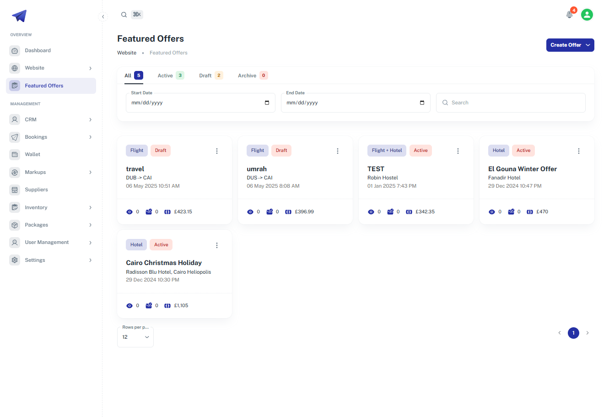The height and width of the screenshot is (417, 609).
Task: Click the Bookings plane icon
Action: [x=15, y=137]
